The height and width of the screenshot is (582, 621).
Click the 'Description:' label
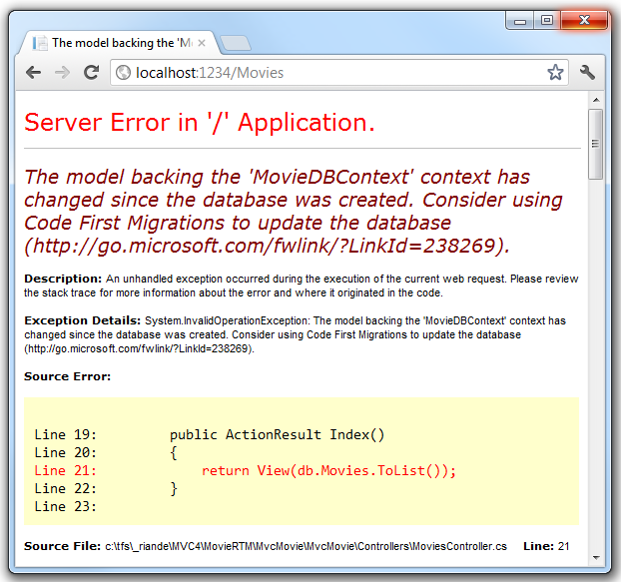(63, 279)
